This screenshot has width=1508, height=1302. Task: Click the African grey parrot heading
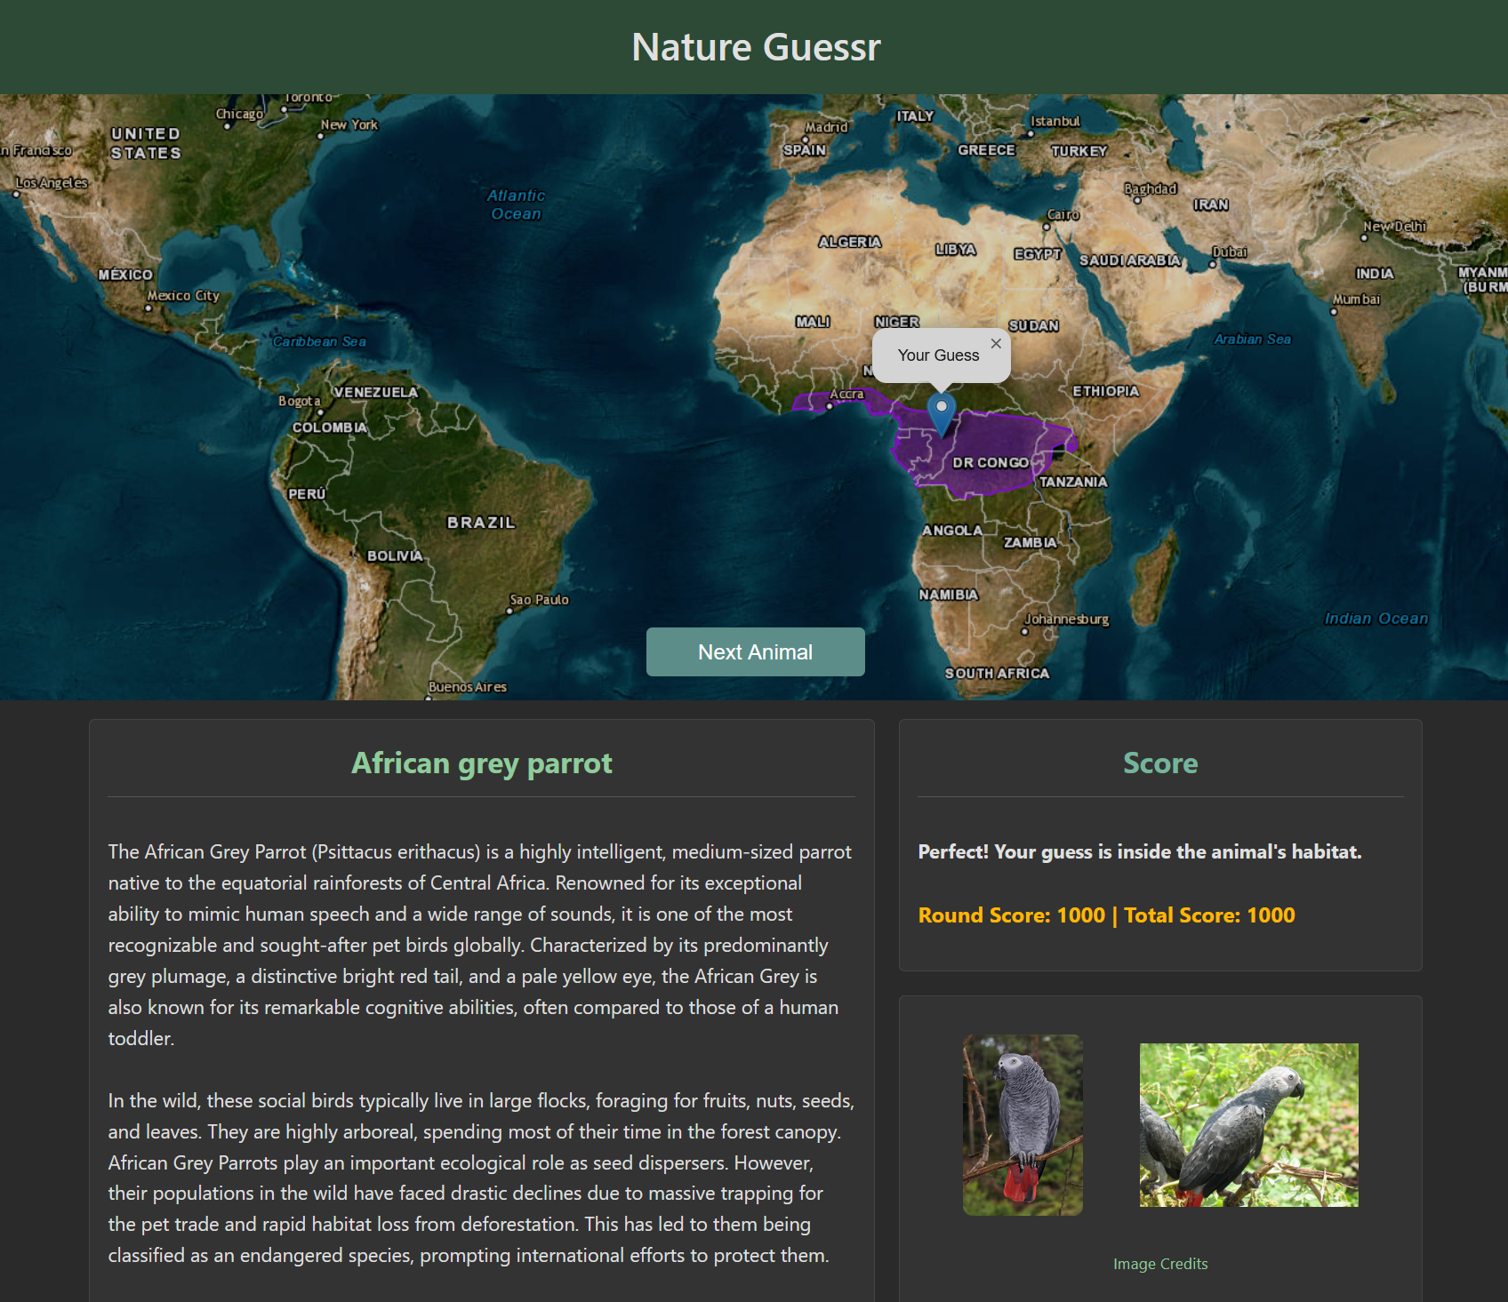click(x=482, y=763)
